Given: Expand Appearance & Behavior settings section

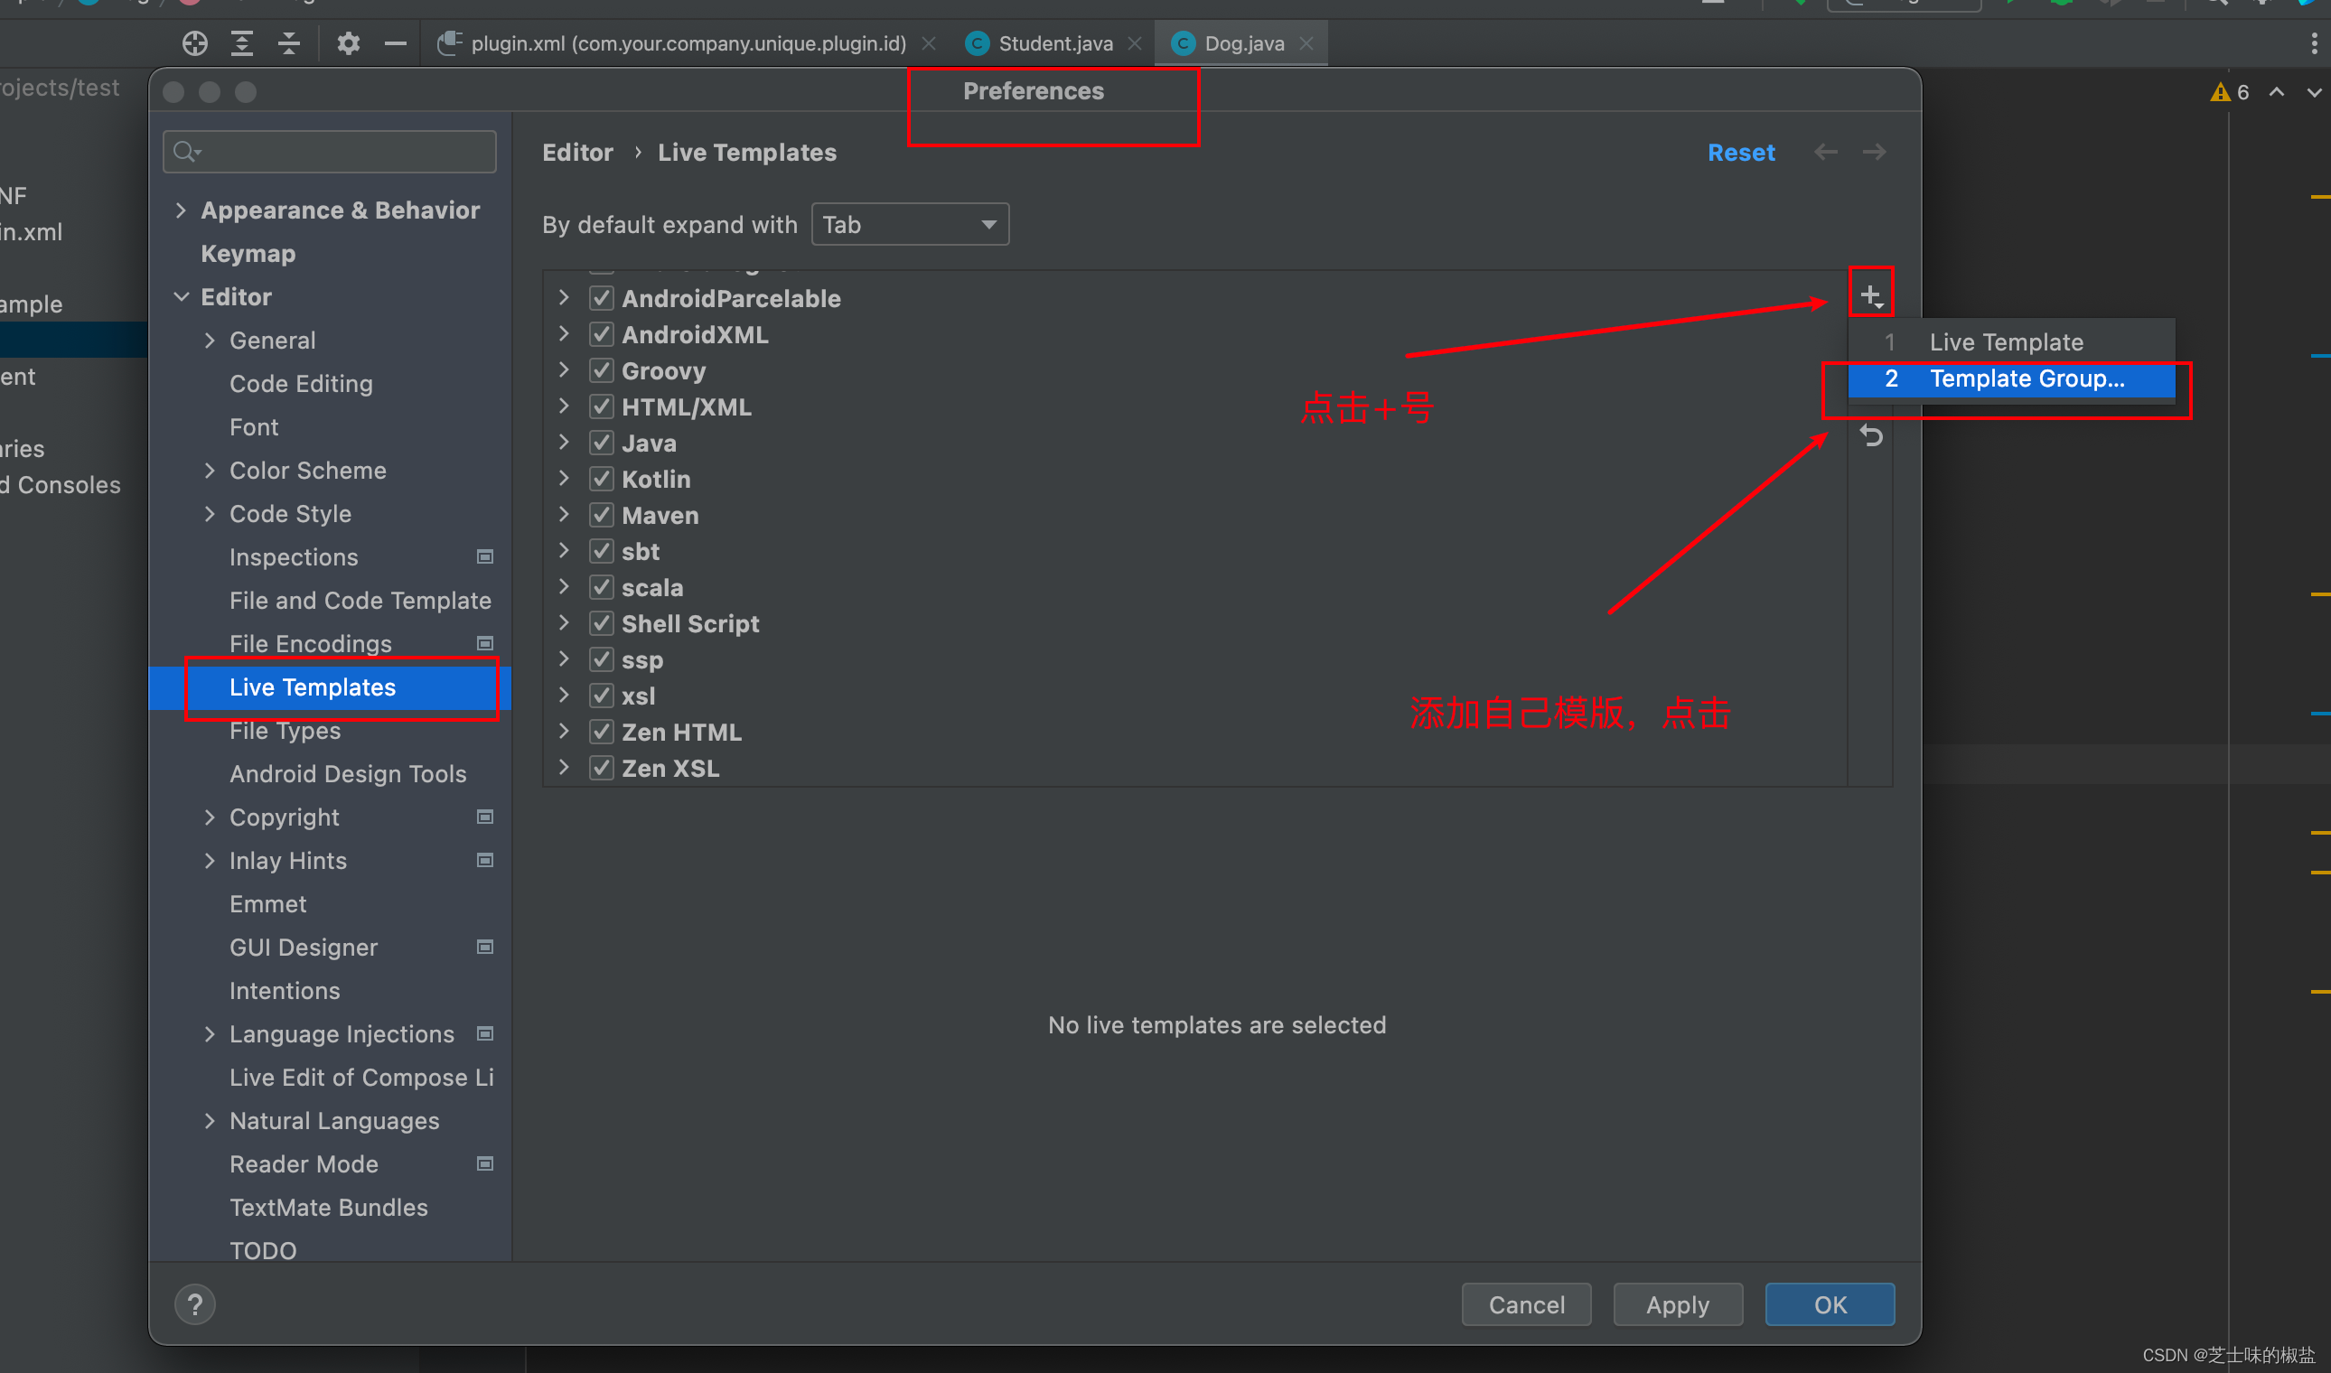Looking at the screenshot, I should click(x=182, y=210).
